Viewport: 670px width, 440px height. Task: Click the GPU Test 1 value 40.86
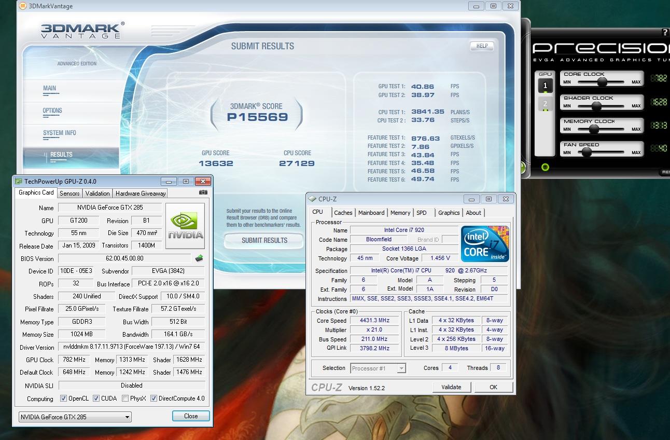coord(423,87)
